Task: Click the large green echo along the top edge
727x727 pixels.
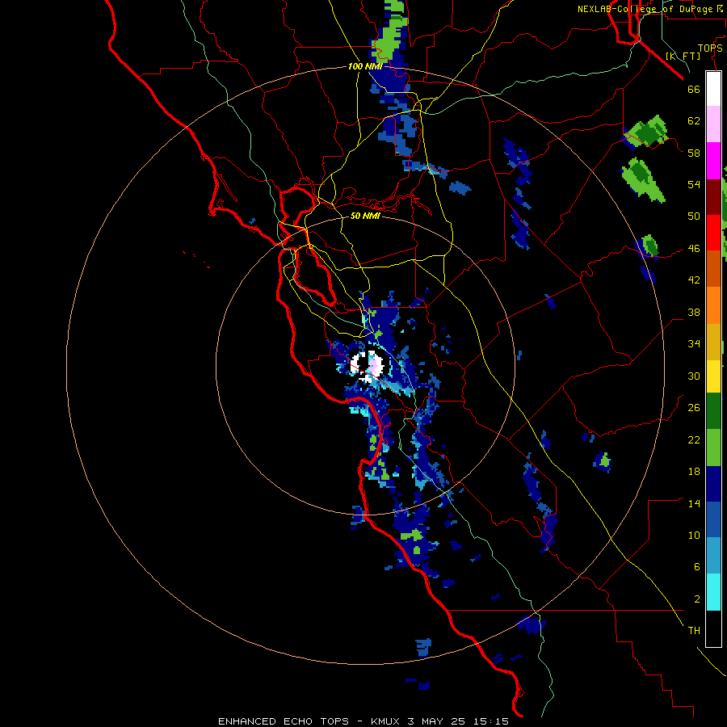Action: pos(389,40)
